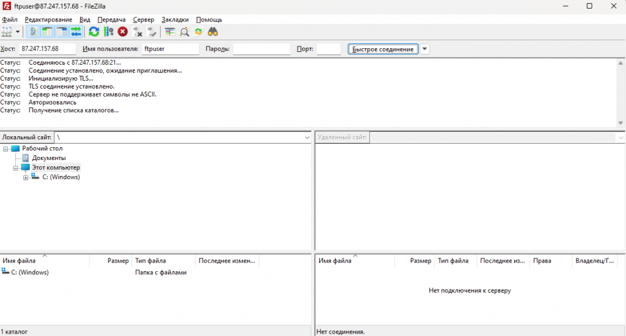Click message log scrollbar down arrow
Viewport: 626px width, 336px height.
pos(620,123)
